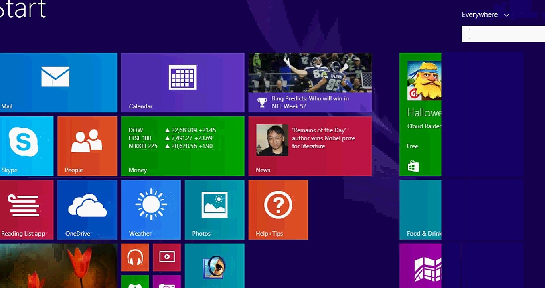Open the Store tile showing Cloud Raiders
Viewport: 545px width, 288px height.
(420, 114)
